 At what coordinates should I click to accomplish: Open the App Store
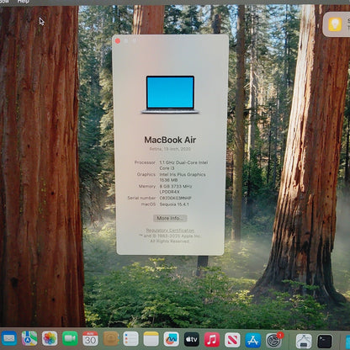pyautogui.click(x=253, y=340)
